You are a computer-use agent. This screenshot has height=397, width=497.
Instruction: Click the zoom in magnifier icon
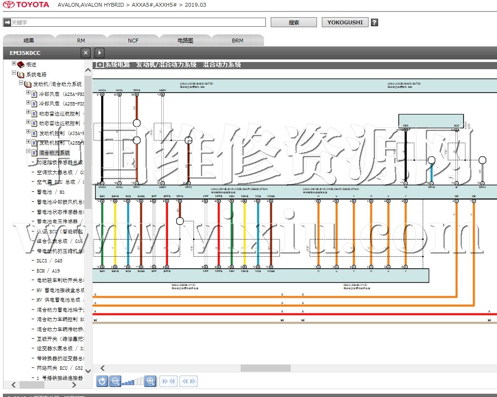coord(150,381)
